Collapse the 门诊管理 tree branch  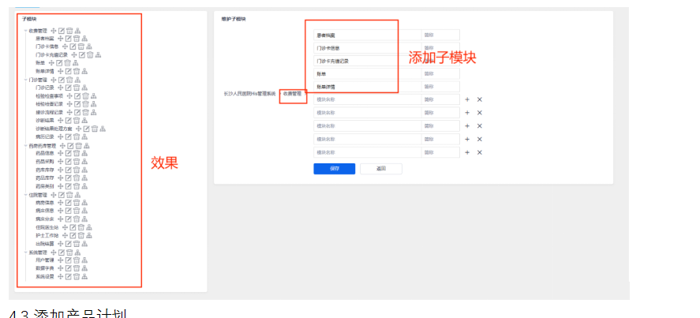tap(25, 80)
